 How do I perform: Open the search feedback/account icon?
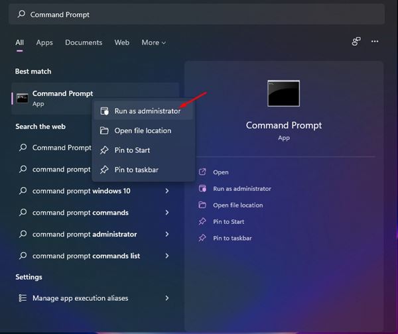coord(356,41)
